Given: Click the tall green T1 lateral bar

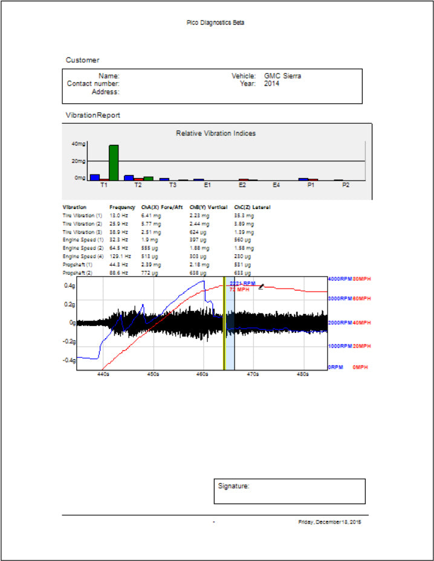Looking at the screenshot, I should [114, 163].
